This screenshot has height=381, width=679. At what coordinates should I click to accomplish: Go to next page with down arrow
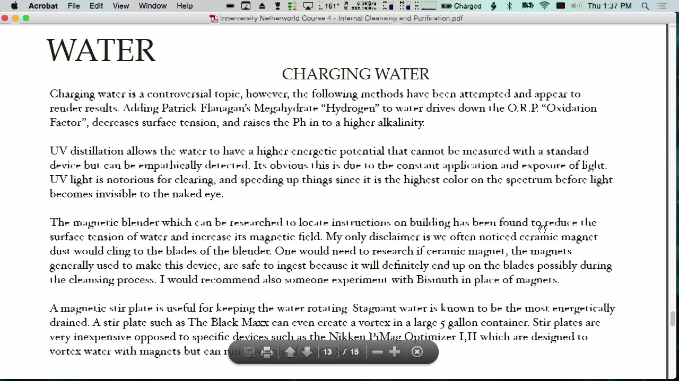pos(307,352)
